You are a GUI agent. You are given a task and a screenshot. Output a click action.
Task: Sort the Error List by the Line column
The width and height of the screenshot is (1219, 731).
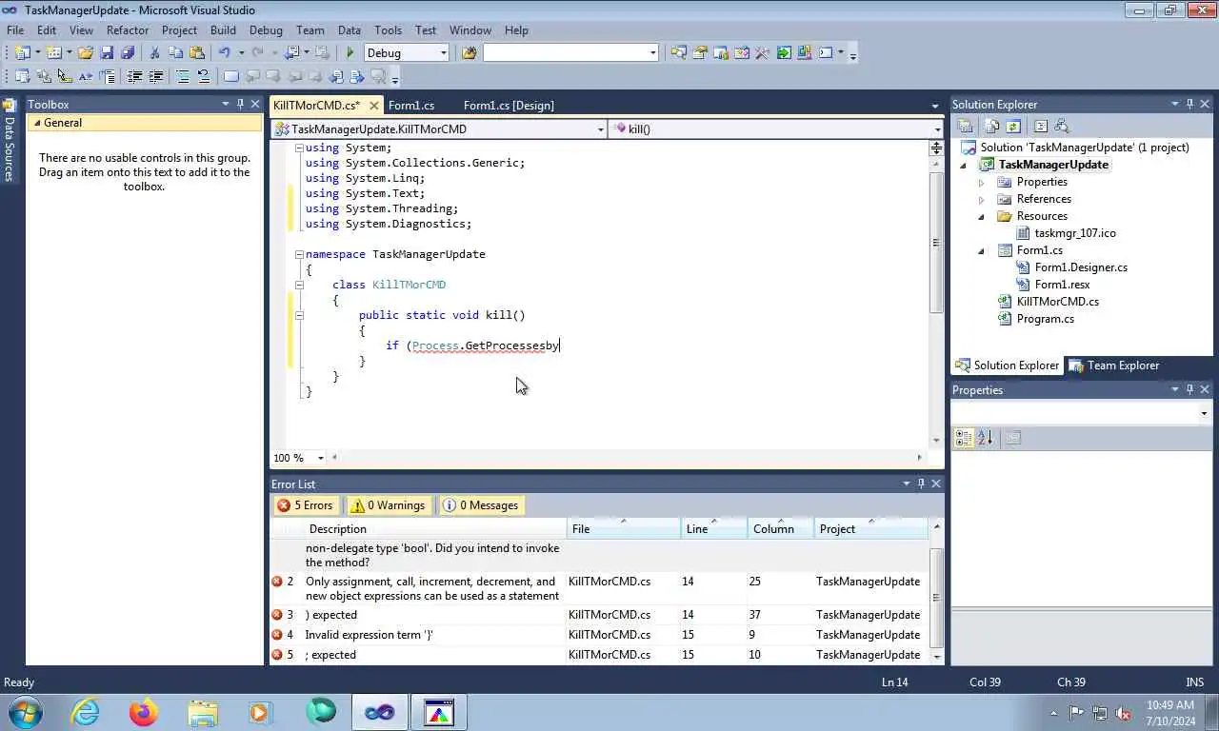[x=713, y=529]
